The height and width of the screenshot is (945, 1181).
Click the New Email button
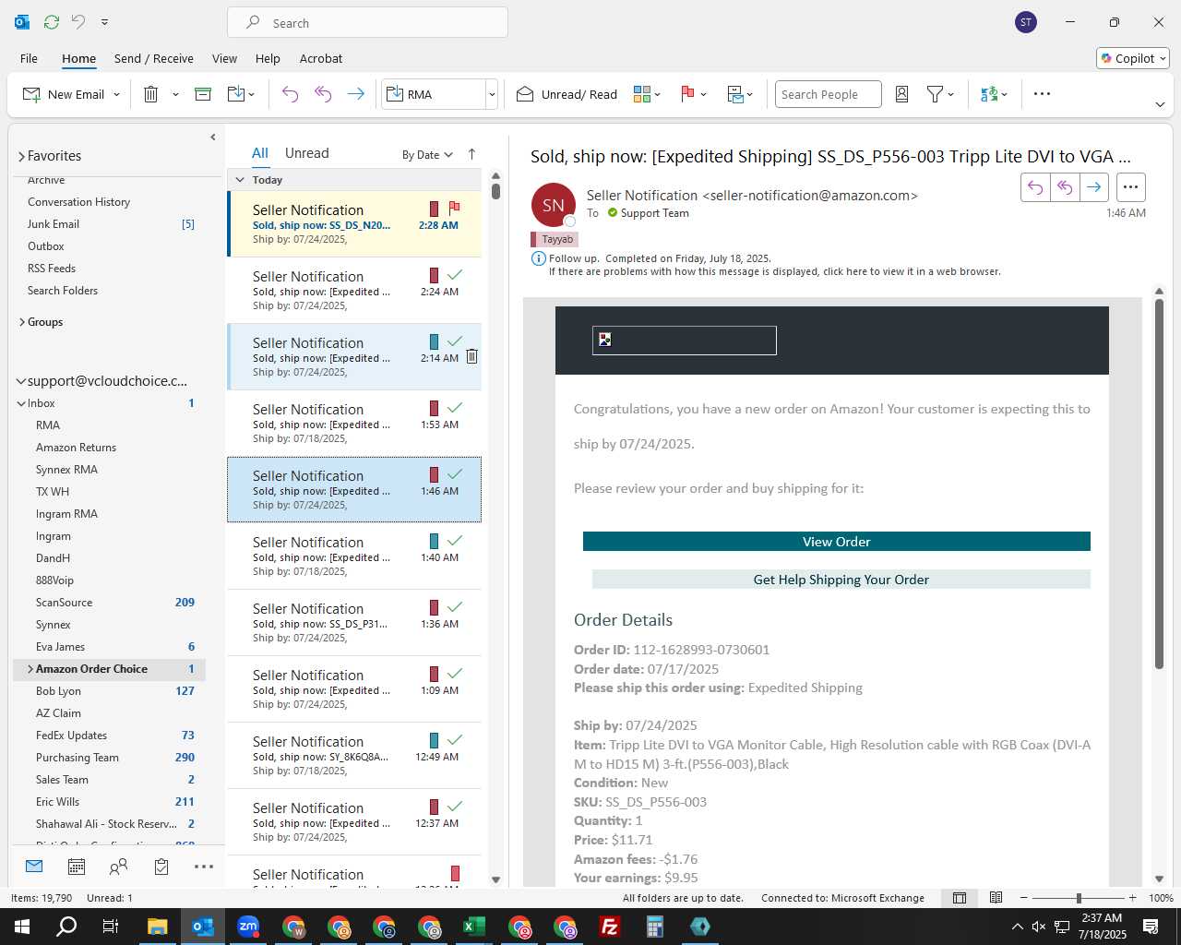64,94
